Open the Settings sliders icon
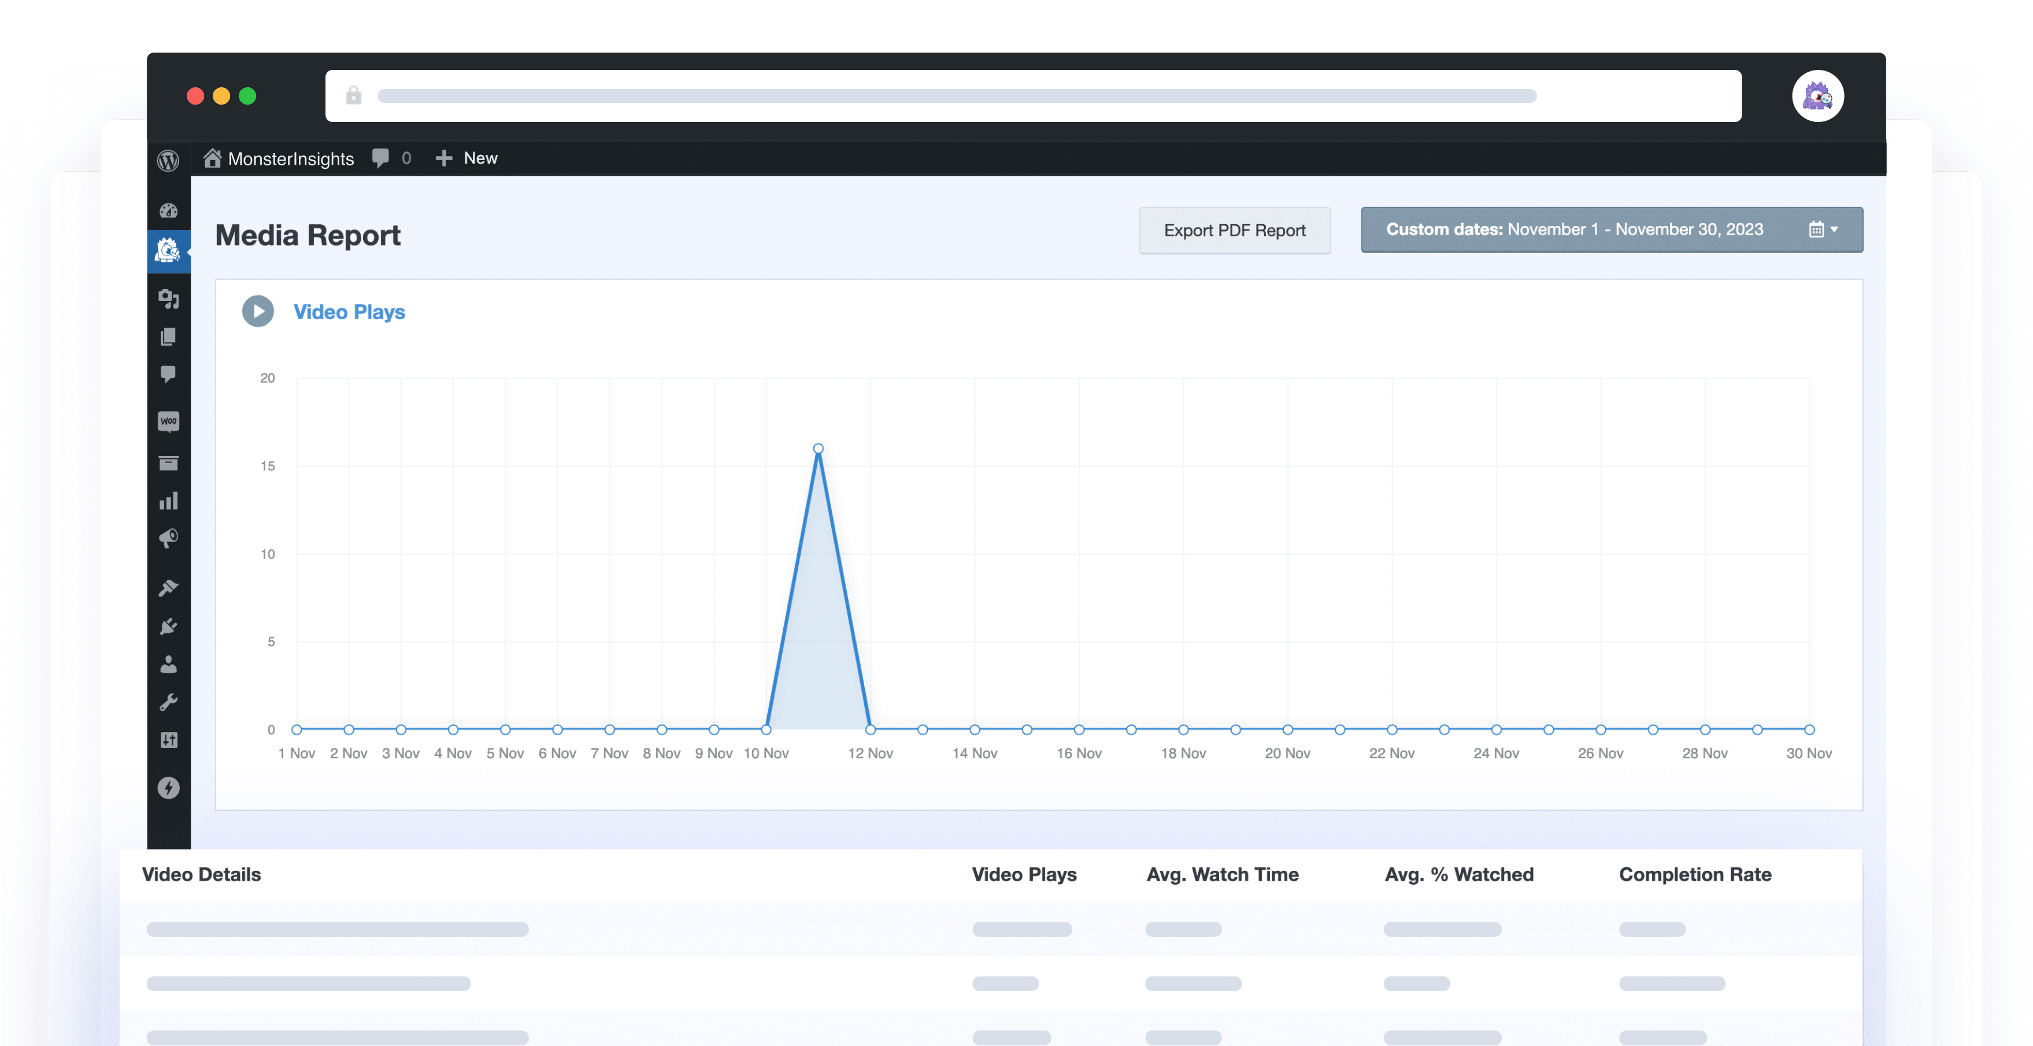This screenshot has height=1046, width=2033. (168, 740)
